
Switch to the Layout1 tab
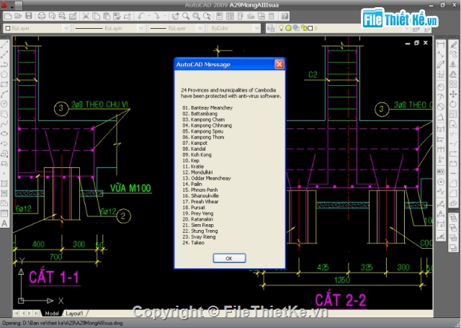[75, 314]
